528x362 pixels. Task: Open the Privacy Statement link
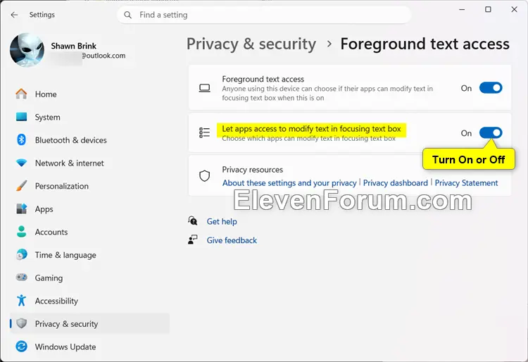click(x=466, y=183)
